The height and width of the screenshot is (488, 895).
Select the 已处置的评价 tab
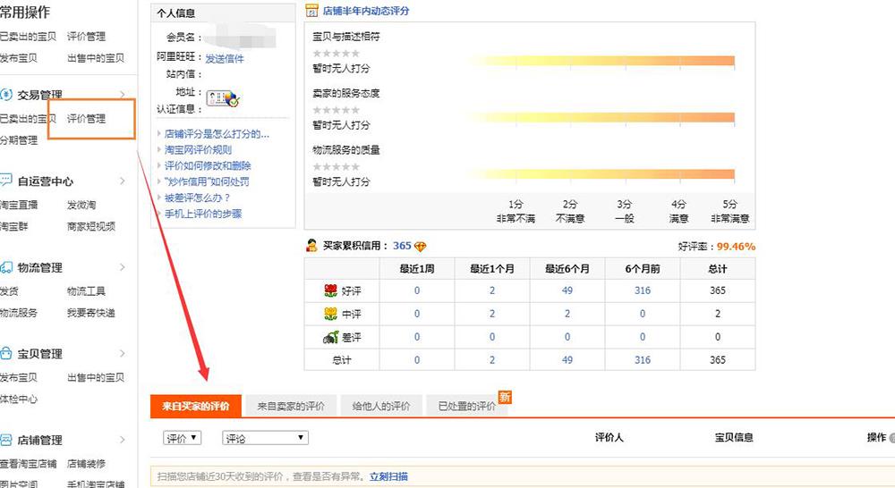coord(466,406)
